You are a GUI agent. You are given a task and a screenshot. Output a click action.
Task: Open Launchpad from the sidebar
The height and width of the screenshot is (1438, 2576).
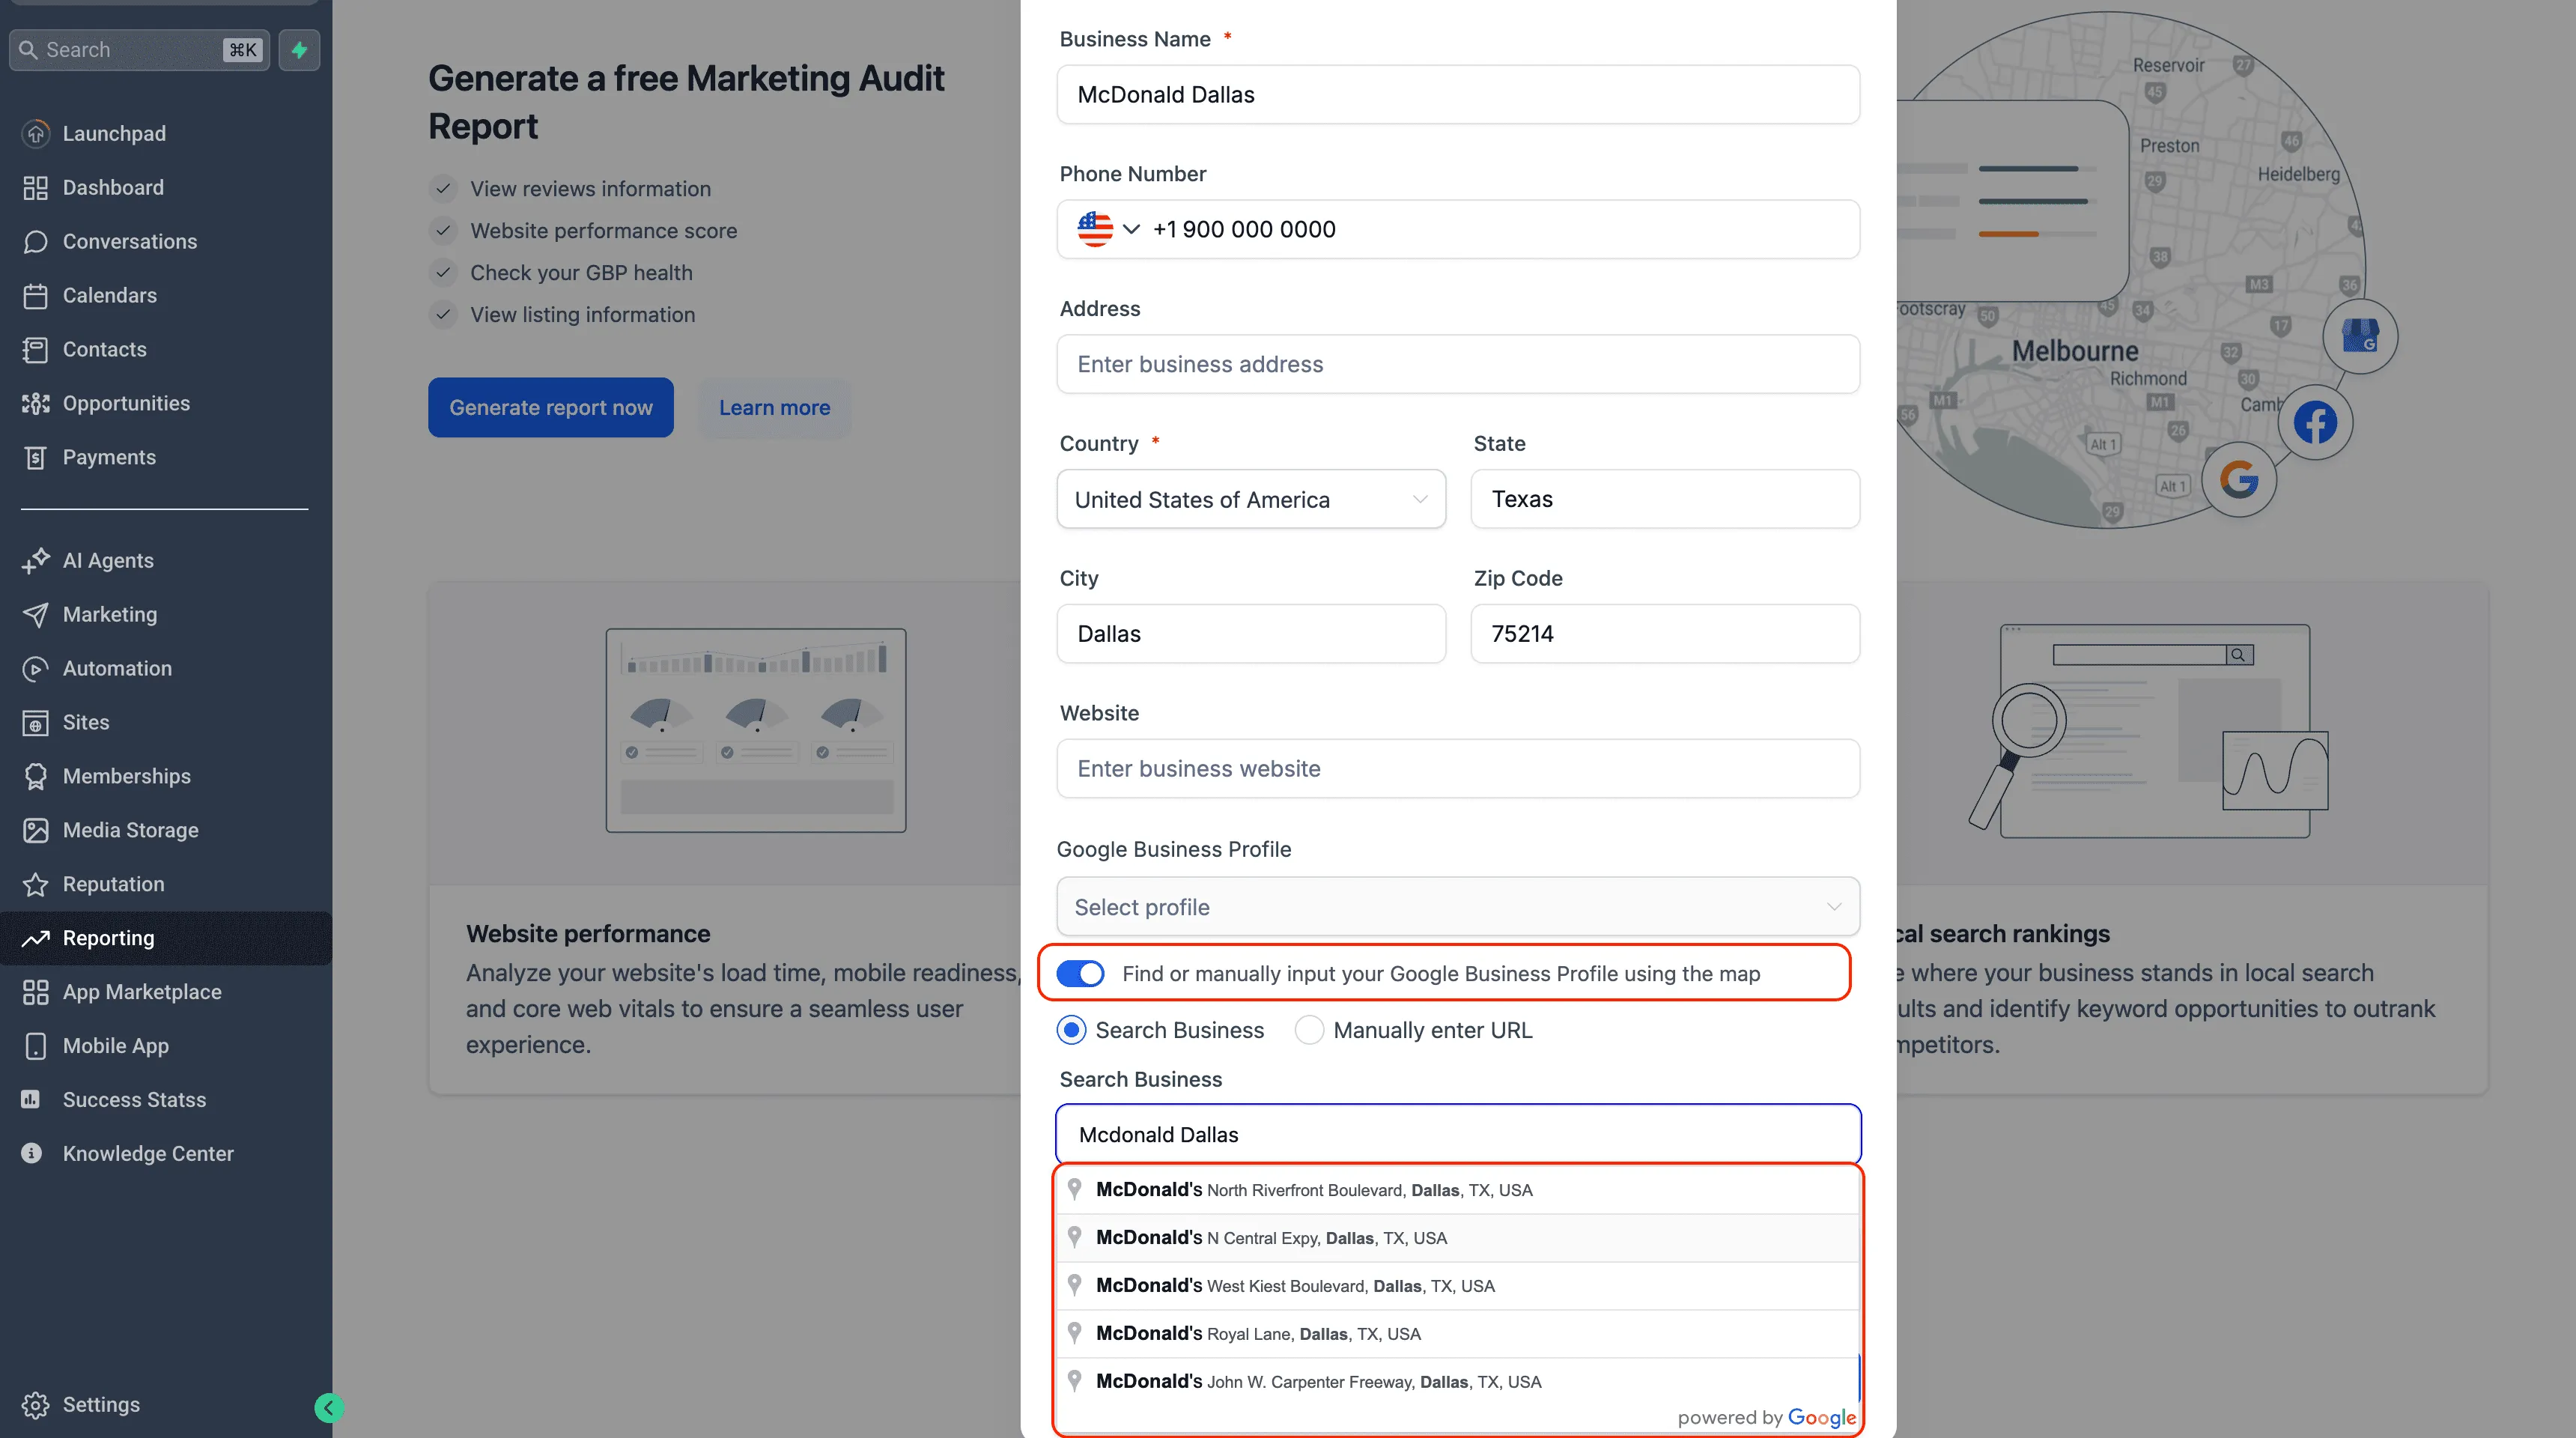[x=37, y=133]
